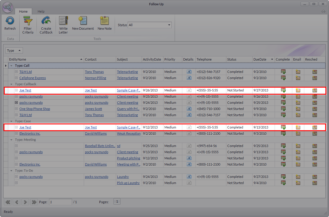This screenshot has width=329, height=217.
Task: Click the Refresh icon in the ribbon
Action: 10,21
